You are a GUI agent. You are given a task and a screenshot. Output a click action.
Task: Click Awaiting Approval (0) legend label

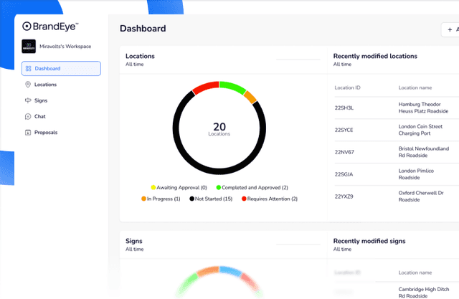(x=181, y=188)
